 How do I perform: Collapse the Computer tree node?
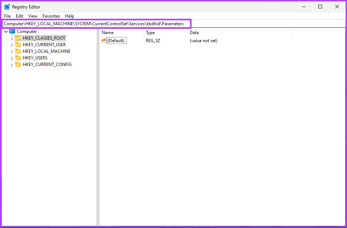tap(6, 32)
